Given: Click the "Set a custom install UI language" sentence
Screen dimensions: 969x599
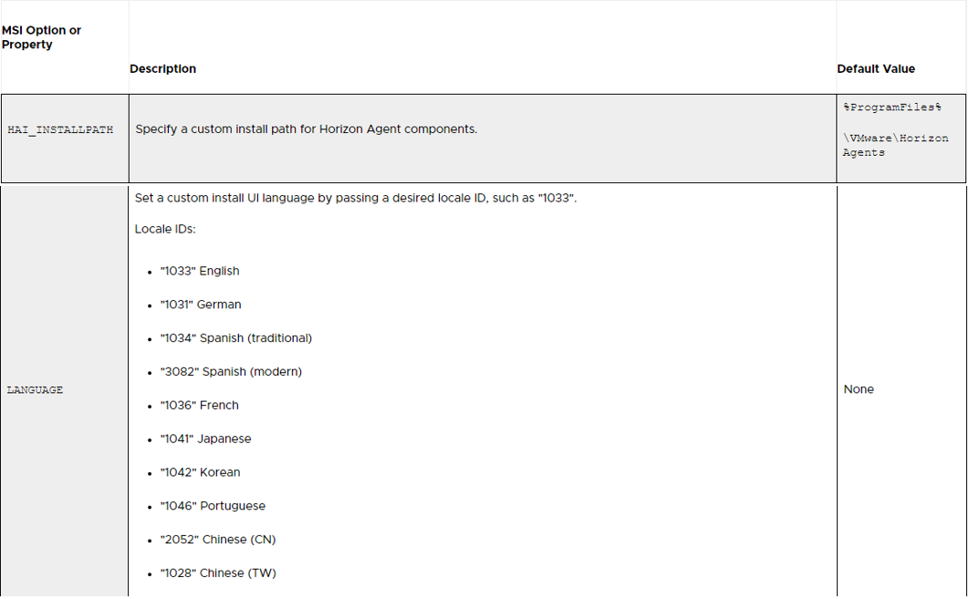Looking at the screenshot, I should (355, 198).
